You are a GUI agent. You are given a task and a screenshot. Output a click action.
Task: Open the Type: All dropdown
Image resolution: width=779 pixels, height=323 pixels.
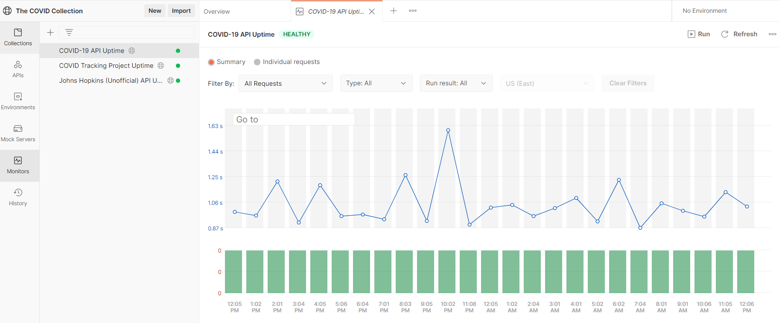point(376,83)
